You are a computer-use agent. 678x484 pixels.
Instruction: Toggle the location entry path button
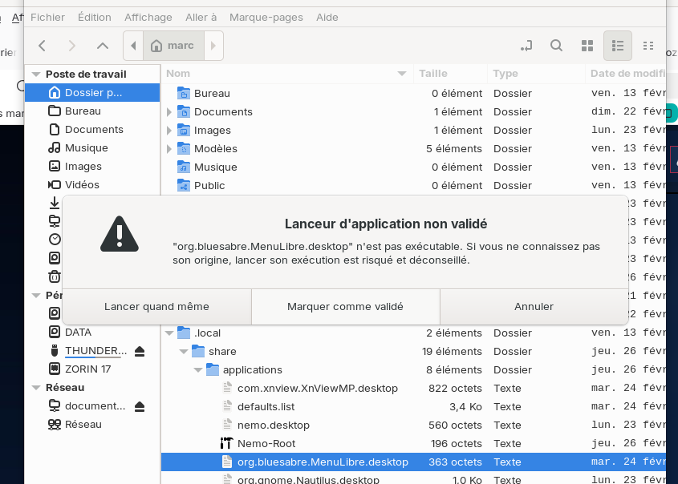pos(526,46)
